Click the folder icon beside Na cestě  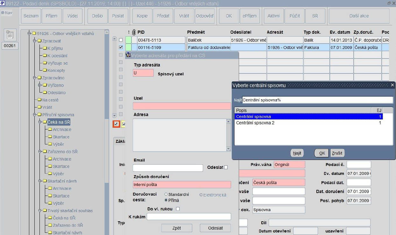[40, 100]
